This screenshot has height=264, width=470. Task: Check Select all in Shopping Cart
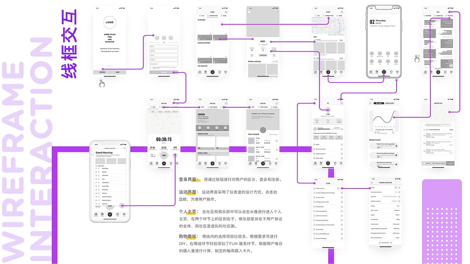coord(424,163)
